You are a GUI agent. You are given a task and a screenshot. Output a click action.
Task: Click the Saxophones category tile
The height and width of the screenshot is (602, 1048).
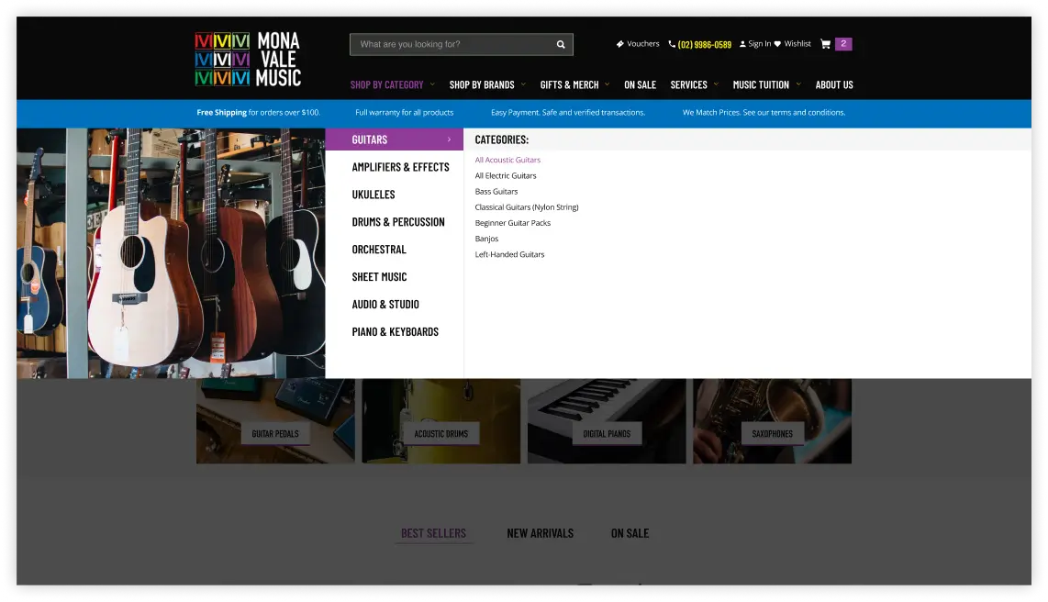(x=772, y=433)
